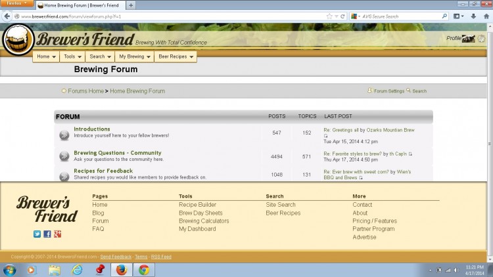493x277 pixels.
Task: Click inside the browser URL address bar
Action: click(170, 16)
